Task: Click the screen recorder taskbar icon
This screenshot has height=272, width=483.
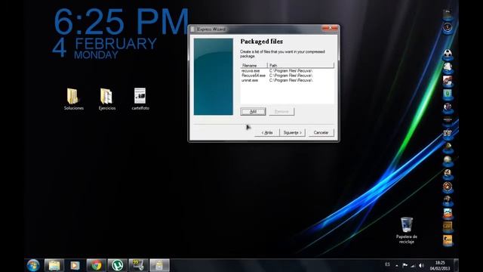Action: 138,265
